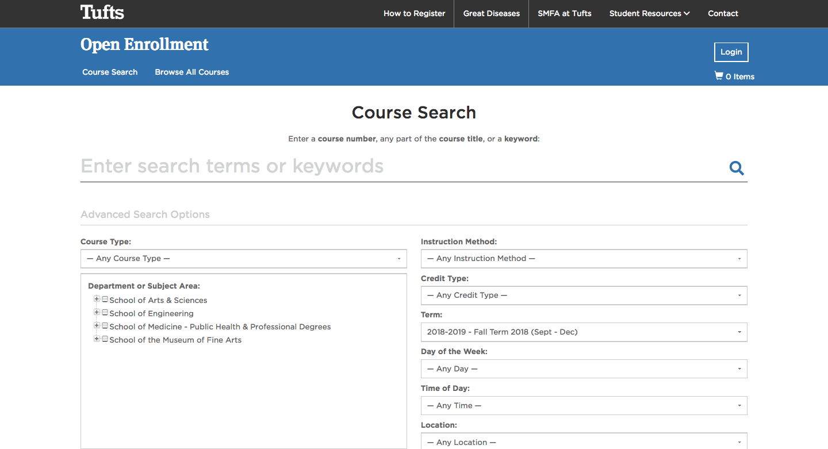Open the Instruction Method dropdown
Screen dimensions: 828x449
coord(584,259)
